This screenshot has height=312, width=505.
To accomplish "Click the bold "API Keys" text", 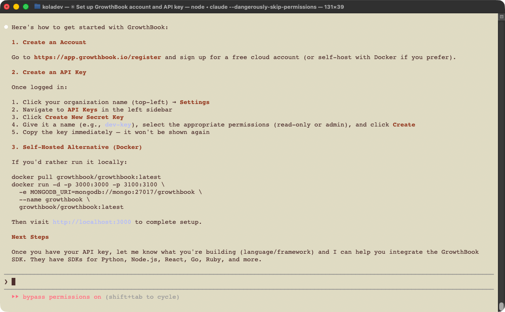I will (x=83, y=110).
